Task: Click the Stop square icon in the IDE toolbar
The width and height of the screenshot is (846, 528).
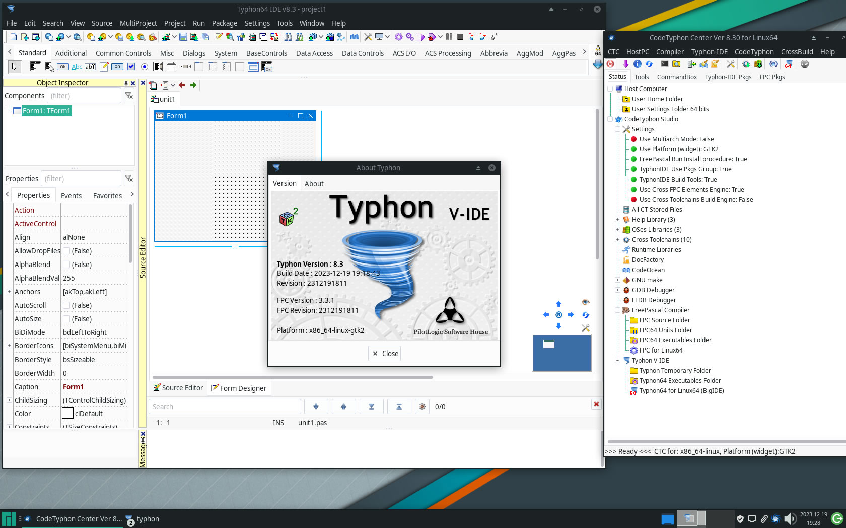Action: click(460, 37)
